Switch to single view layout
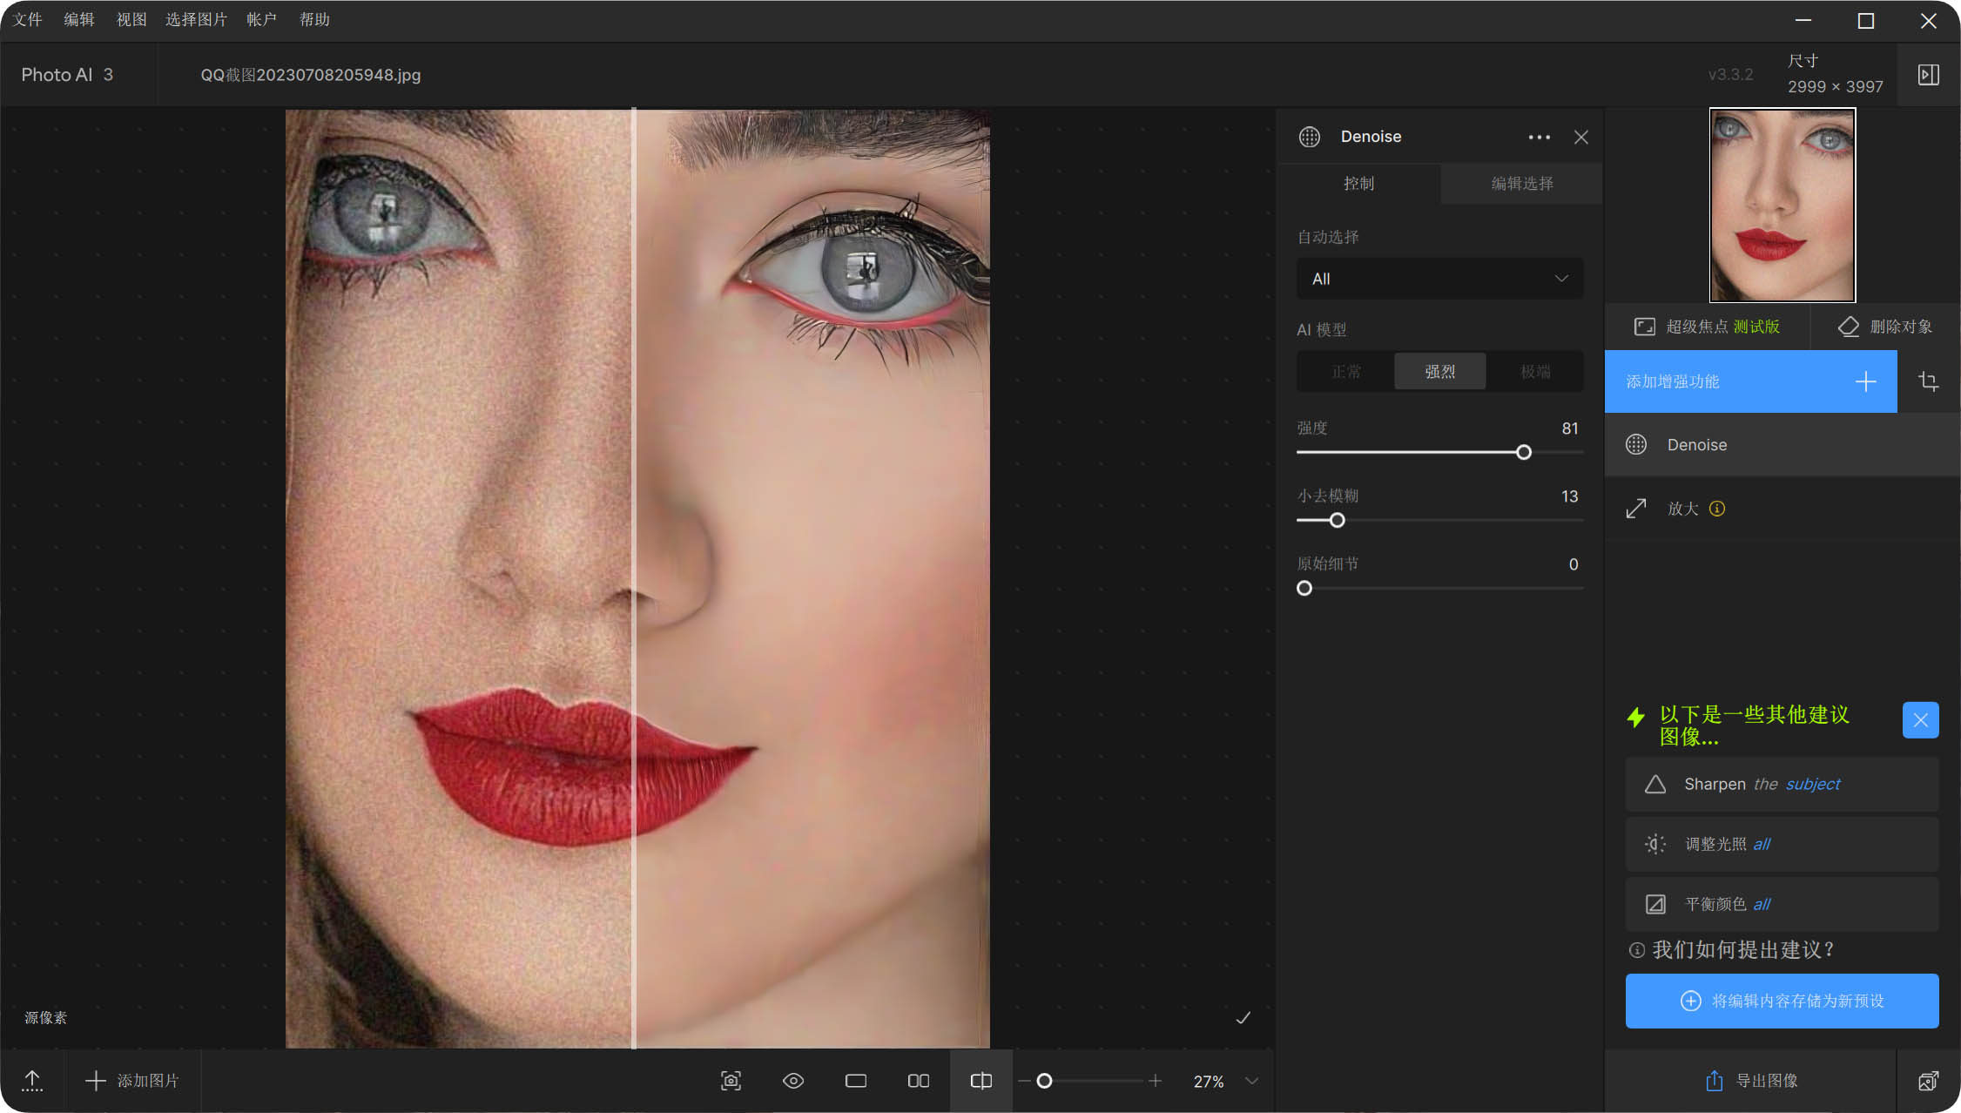Image resolution: width=1961 pixels, height=1113 pixels. (x=856, y=1081)
